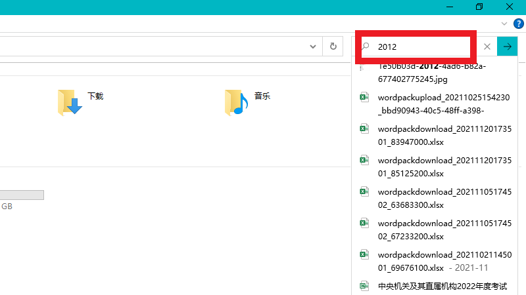Click the search field containing 2012

coord(421,47)
